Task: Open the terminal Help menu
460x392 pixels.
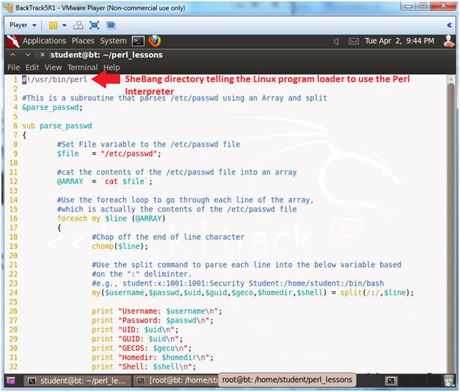Action: pyautogui.click(x=112, y=68)
